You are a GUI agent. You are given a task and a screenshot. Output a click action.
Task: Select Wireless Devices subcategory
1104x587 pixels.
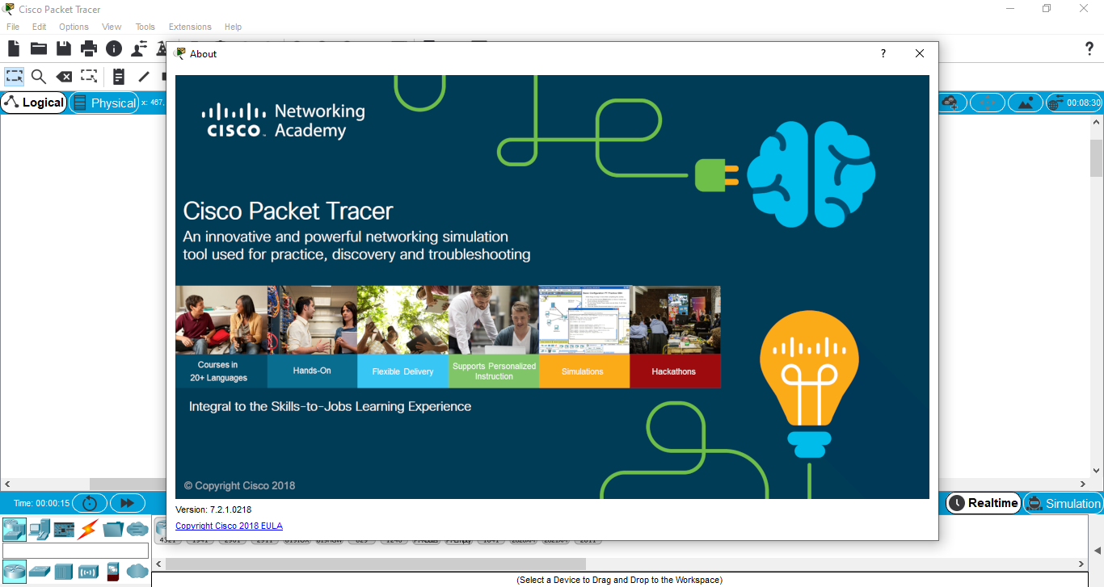click(88, 571)
